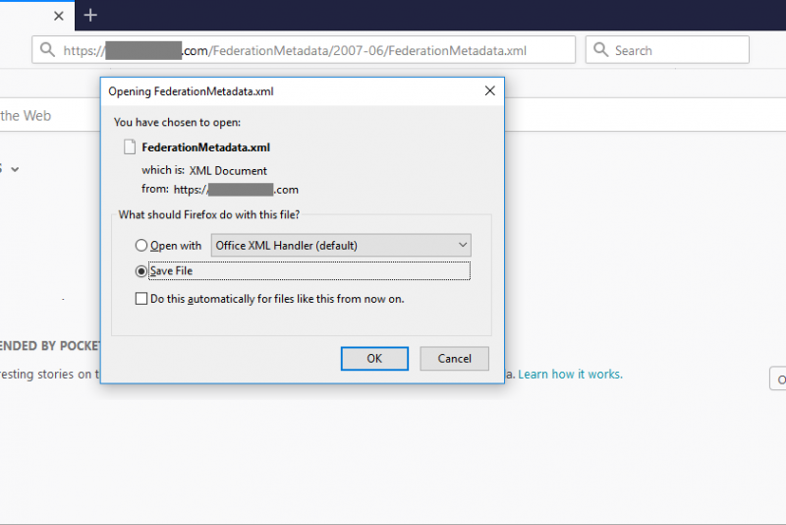Enable Do this automatically checkbox
The height and width of the screenshot is (525, 786).
pos(142,299)
